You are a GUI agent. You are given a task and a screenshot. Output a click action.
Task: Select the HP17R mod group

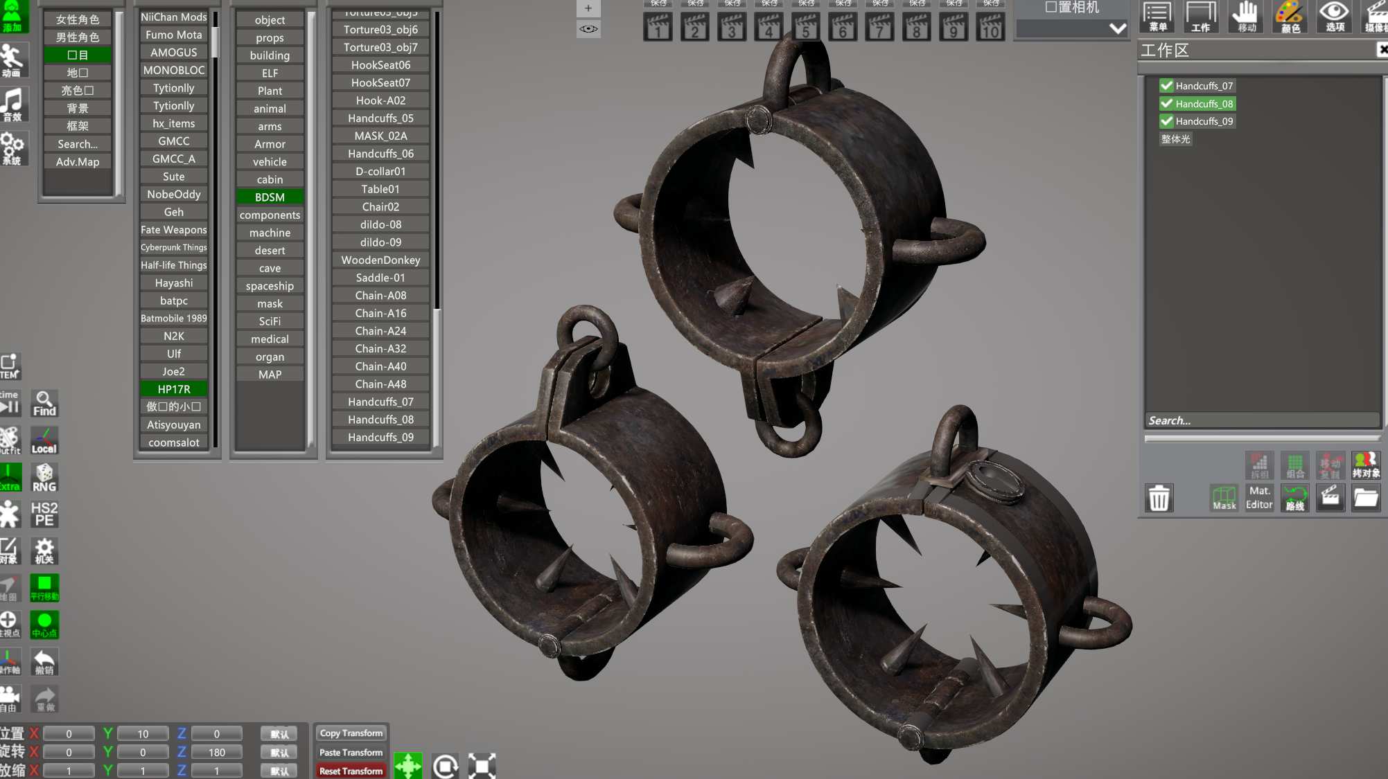[174, 389]
